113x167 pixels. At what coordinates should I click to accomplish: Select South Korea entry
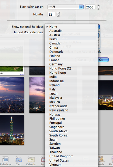(x=72, y=135)
